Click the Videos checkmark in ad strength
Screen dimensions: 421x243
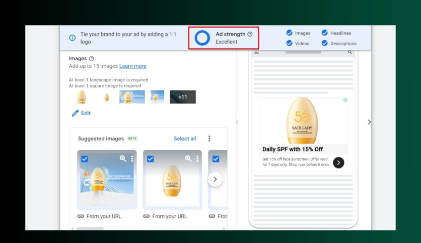tap(289, 43)
